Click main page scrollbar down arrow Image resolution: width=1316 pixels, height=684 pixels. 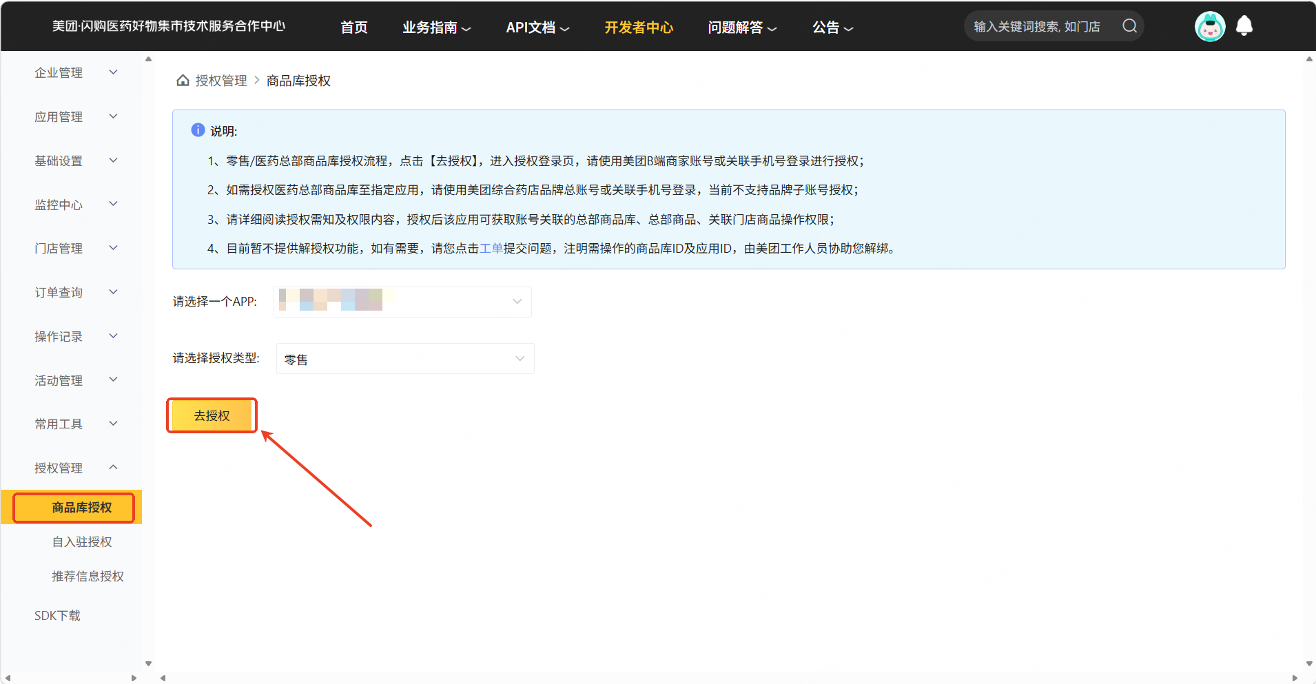point(1309,664)
